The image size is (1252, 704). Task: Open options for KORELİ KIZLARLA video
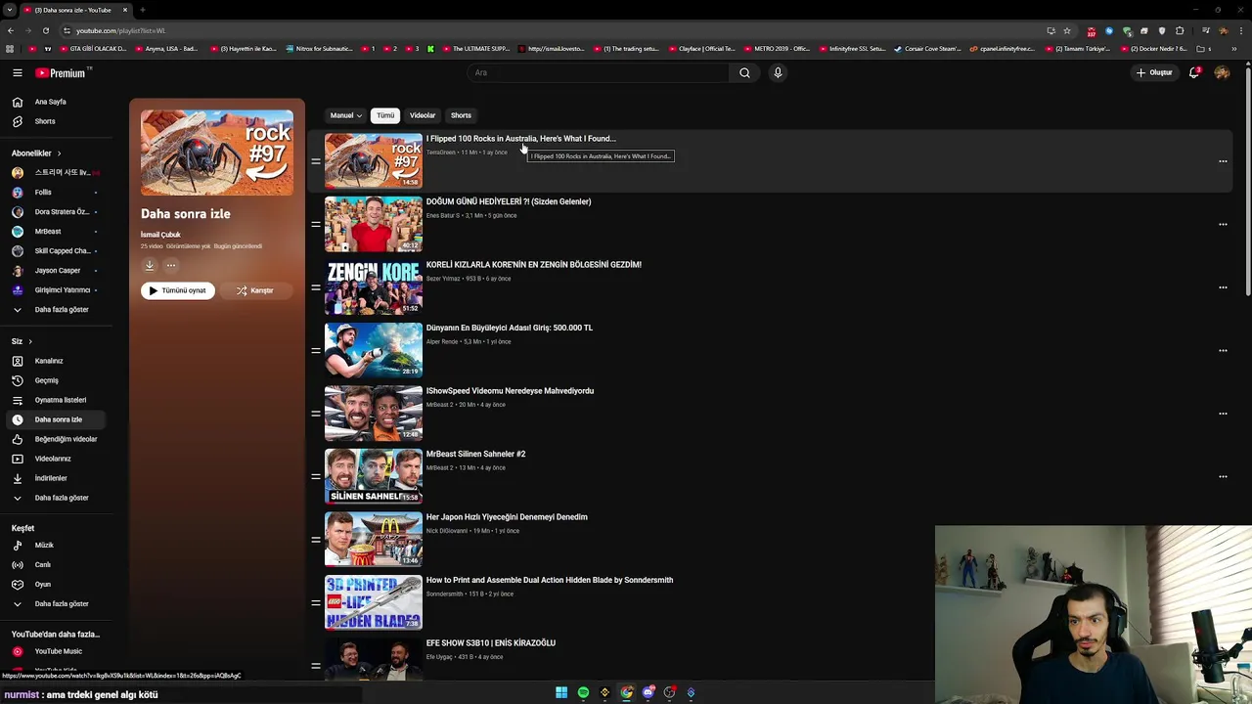[1223, 287]
